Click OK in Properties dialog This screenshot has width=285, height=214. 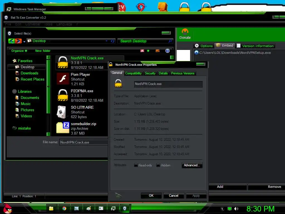151,196
